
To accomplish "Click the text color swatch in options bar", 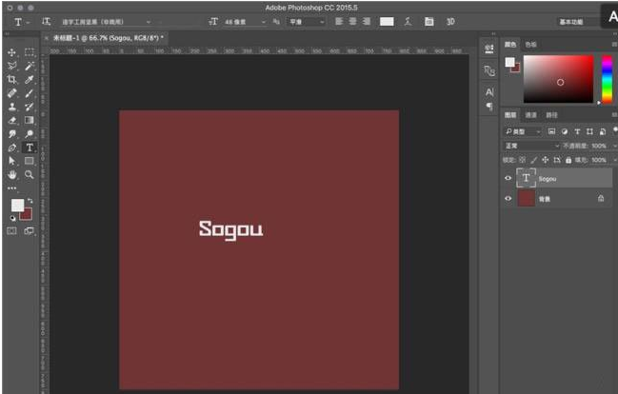I will pyautogui.click(x=387, y=21).
